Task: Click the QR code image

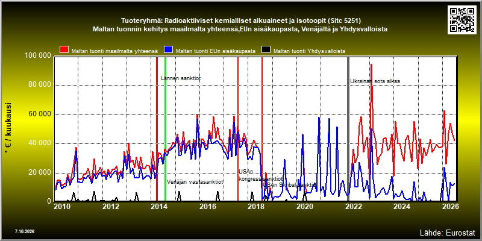Action: (x=463, y=19)
